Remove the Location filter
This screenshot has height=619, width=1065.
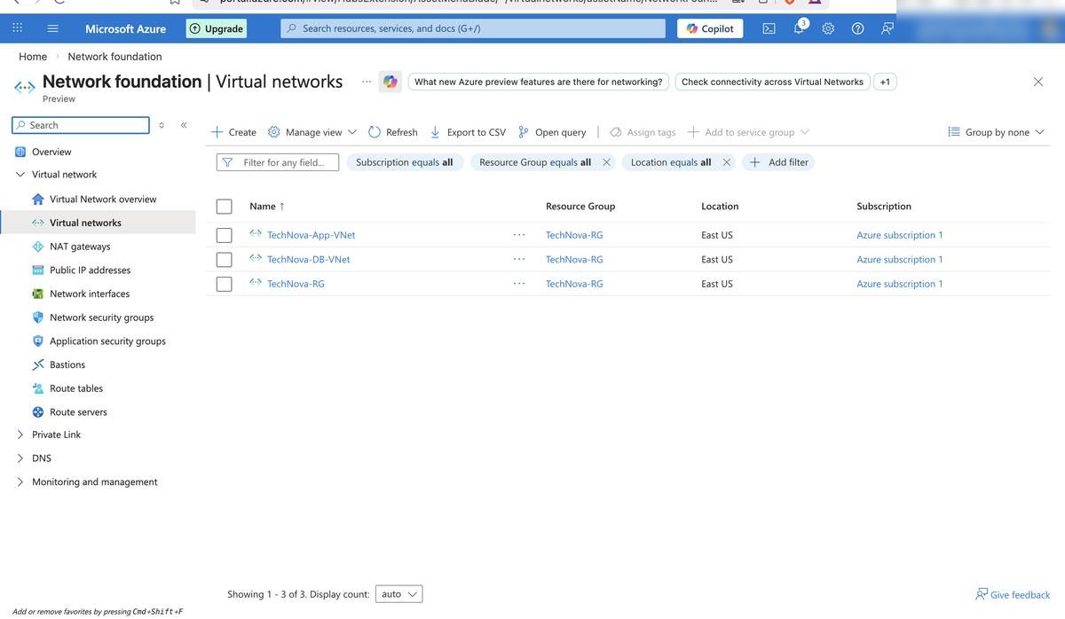[x=726, y=162]
